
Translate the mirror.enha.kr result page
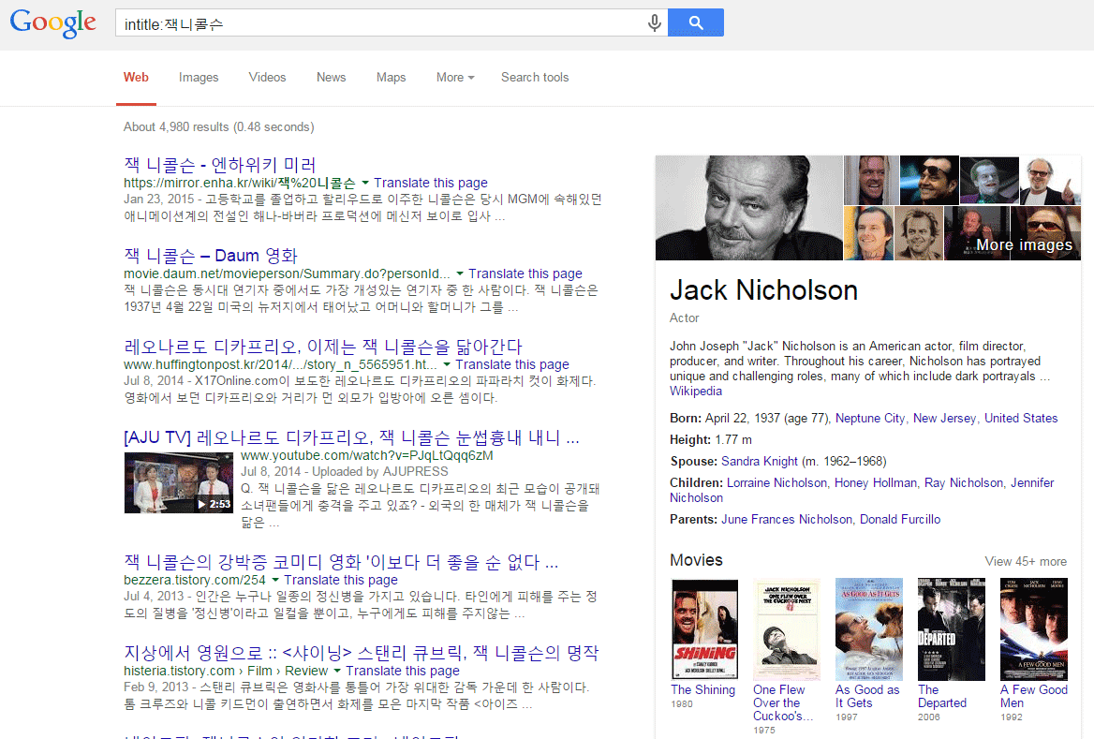431,183
